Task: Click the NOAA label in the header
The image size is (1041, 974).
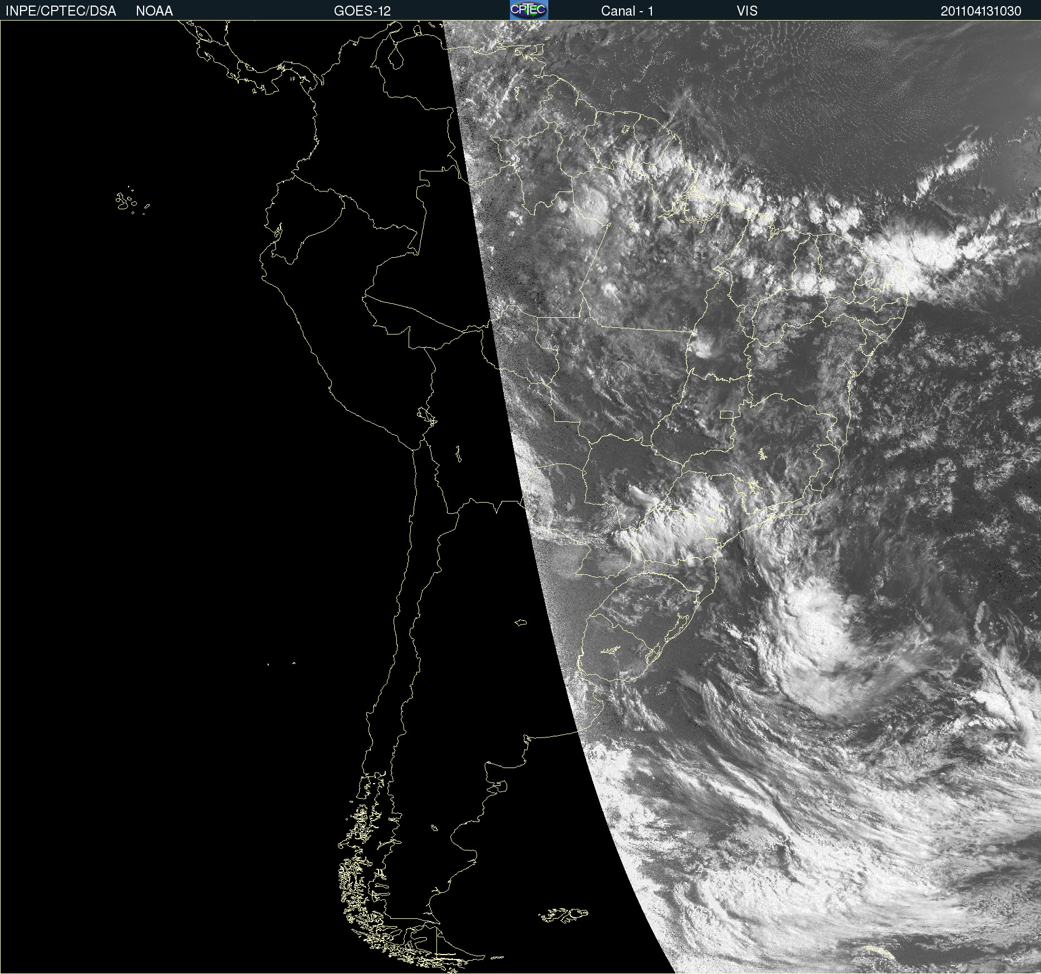Action: coord(154,11)
